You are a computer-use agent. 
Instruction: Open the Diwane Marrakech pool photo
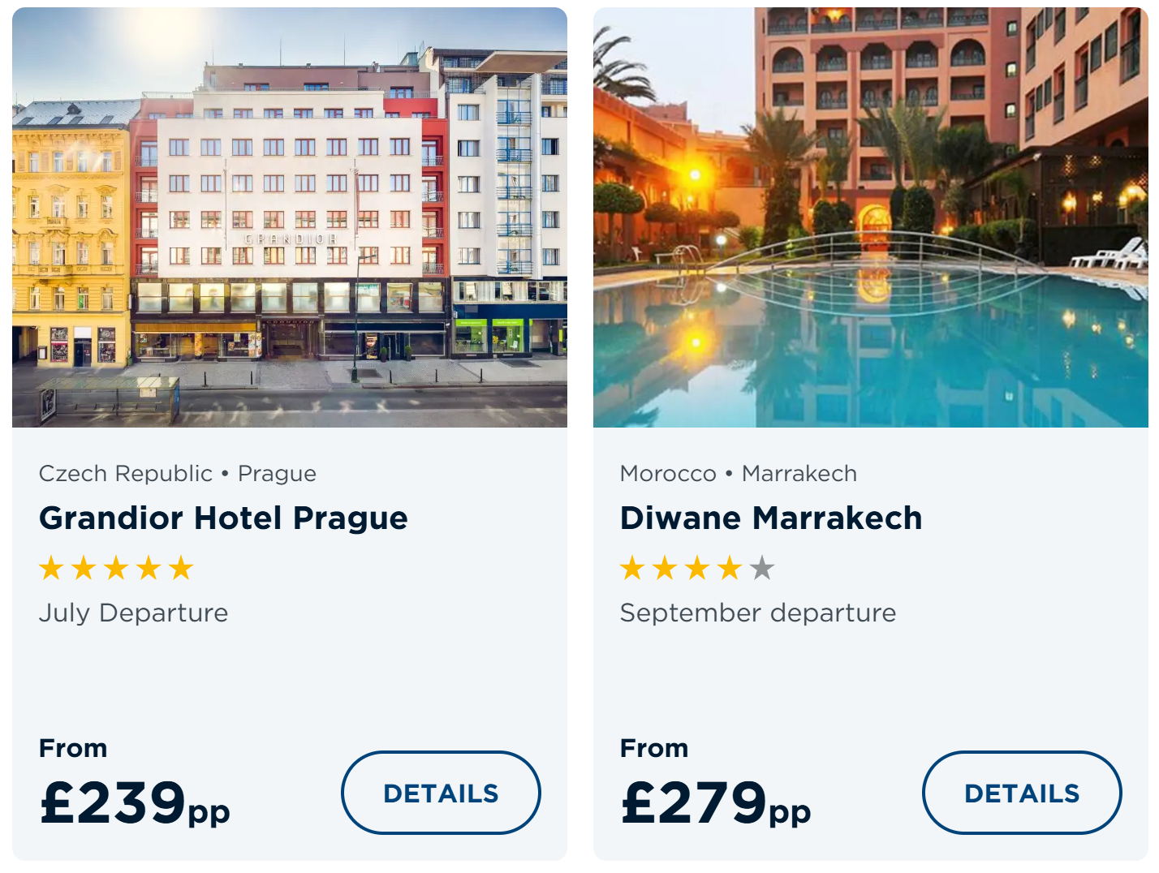coord(871,217)
